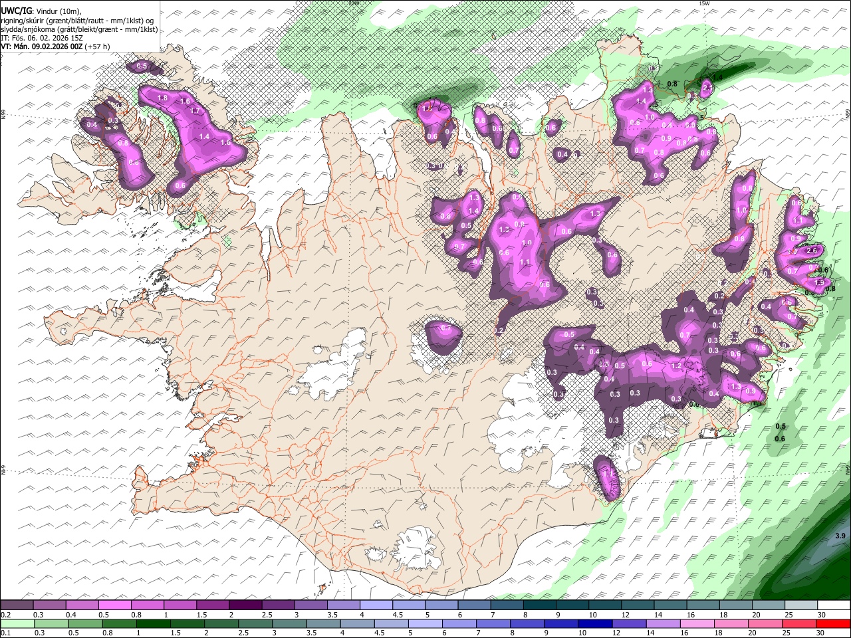Click the rain legend swatch between 0.1 and 0.3
Screen dimensions: 851x638
[x=17, y=623]
